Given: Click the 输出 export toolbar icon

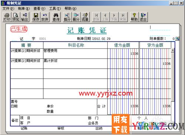Looking at the screenshot, I should (x=25, y=17).
